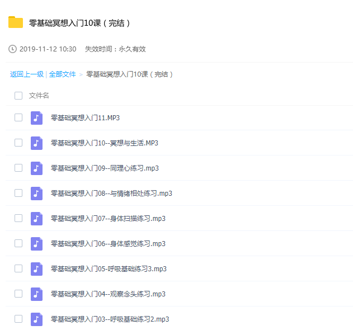
Task: Open the 全部文件 breadcrumb link
Action: click(62, 74)
